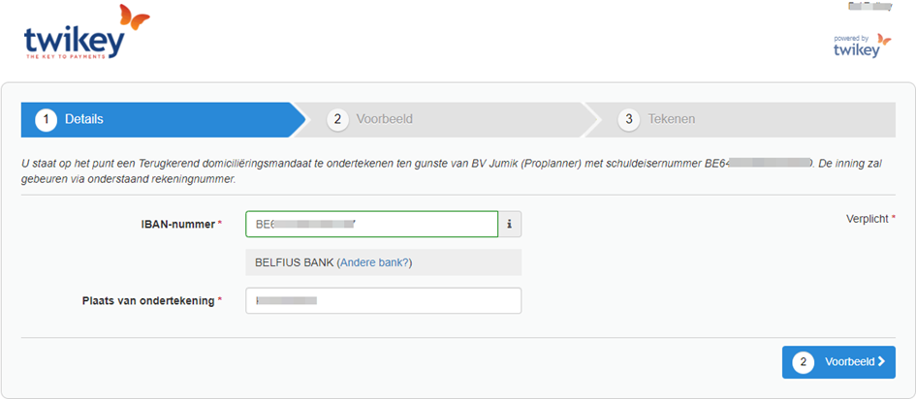Click the info icon beside the IBAN field

pos(510,224)
